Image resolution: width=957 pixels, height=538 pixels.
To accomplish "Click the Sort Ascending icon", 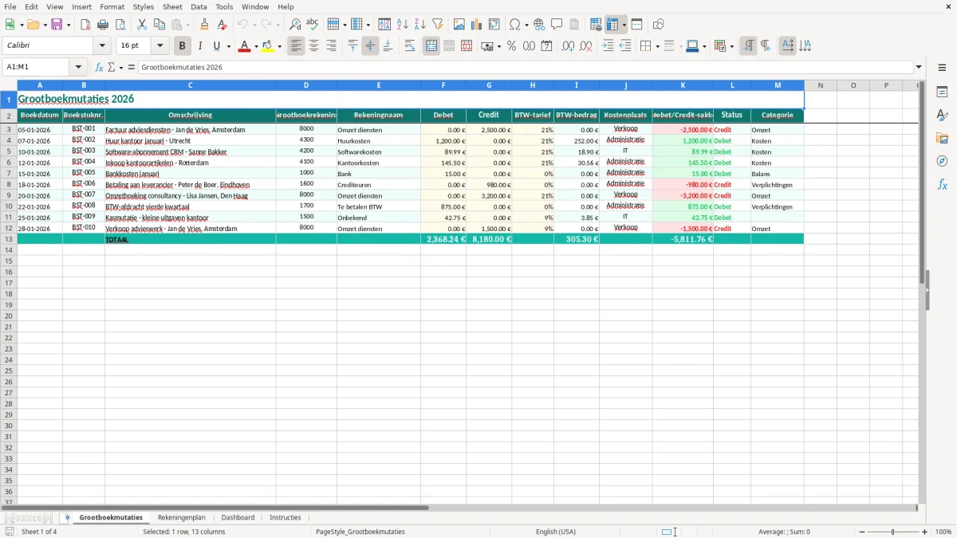I will 403,25.
